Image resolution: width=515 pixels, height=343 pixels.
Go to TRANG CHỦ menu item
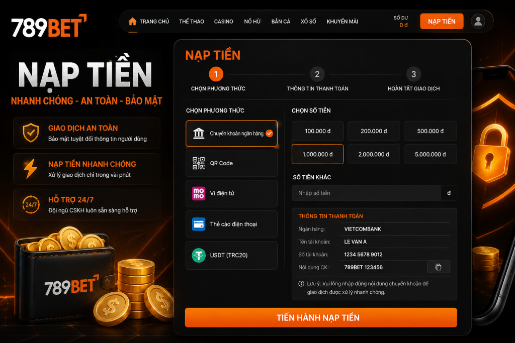coord(154,22)
